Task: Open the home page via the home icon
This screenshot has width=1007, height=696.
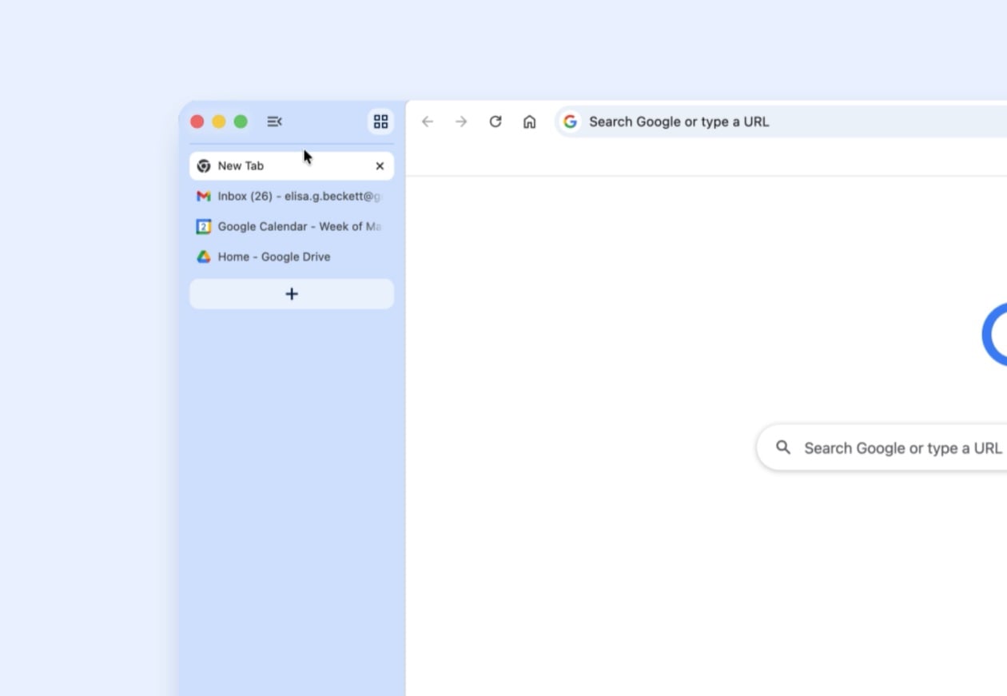Action: click(529, 121)
